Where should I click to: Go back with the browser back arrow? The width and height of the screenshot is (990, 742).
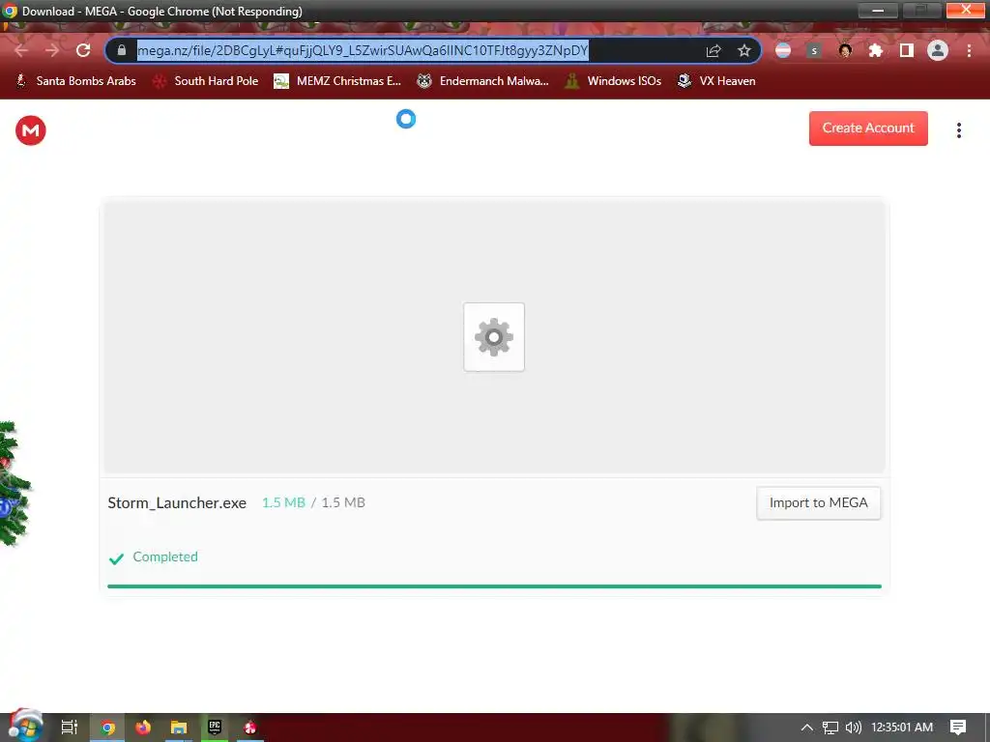(x=21, y=50)
